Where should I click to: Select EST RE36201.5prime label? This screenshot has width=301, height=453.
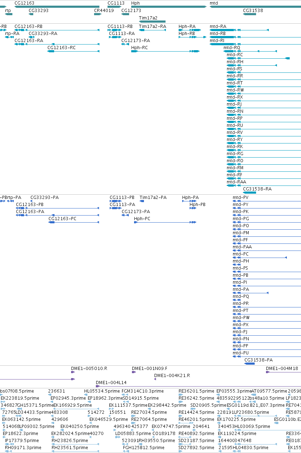(x=197, y=391)
